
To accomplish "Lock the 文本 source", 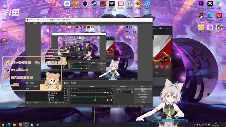I will pos(67,100).
